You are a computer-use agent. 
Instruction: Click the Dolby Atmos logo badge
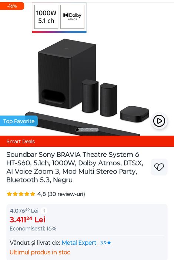point(72,17)
